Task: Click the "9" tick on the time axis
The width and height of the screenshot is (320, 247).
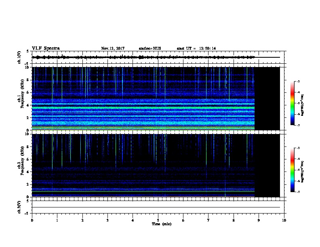Action: click(259, 220)
